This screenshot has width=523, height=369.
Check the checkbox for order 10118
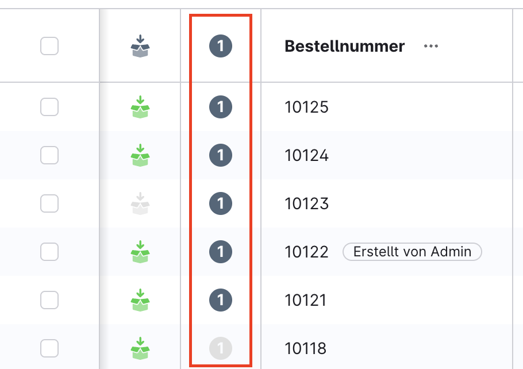(49, 348)
